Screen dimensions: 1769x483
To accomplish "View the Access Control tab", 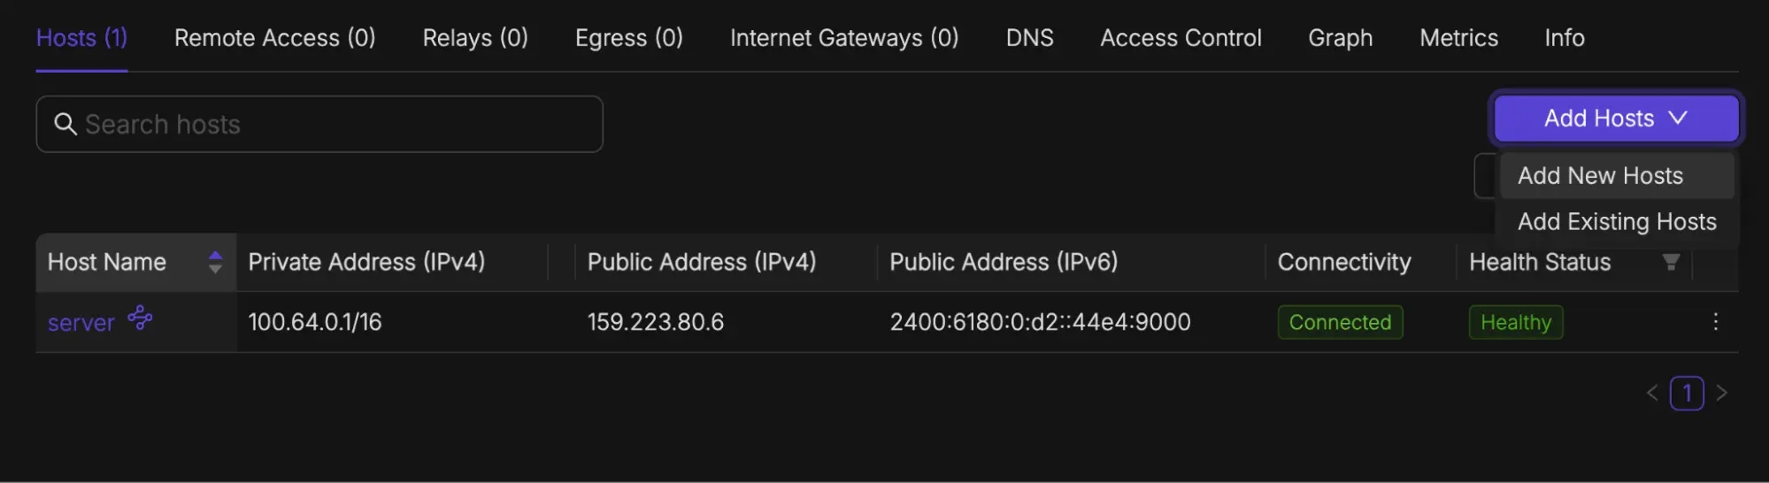I will (x=1181, y=38).
